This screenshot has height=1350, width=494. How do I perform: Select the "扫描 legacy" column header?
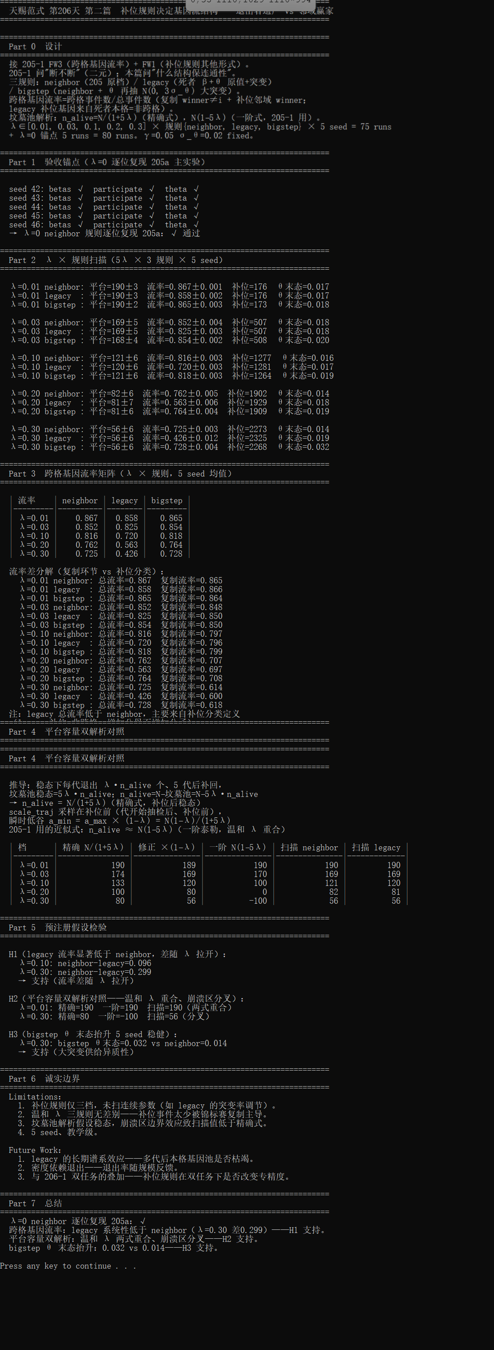coord(376,847)
